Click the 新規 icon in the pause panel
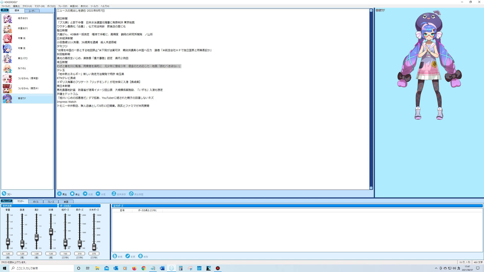This screenshot has width=484, height=272. tap(115, 256)
